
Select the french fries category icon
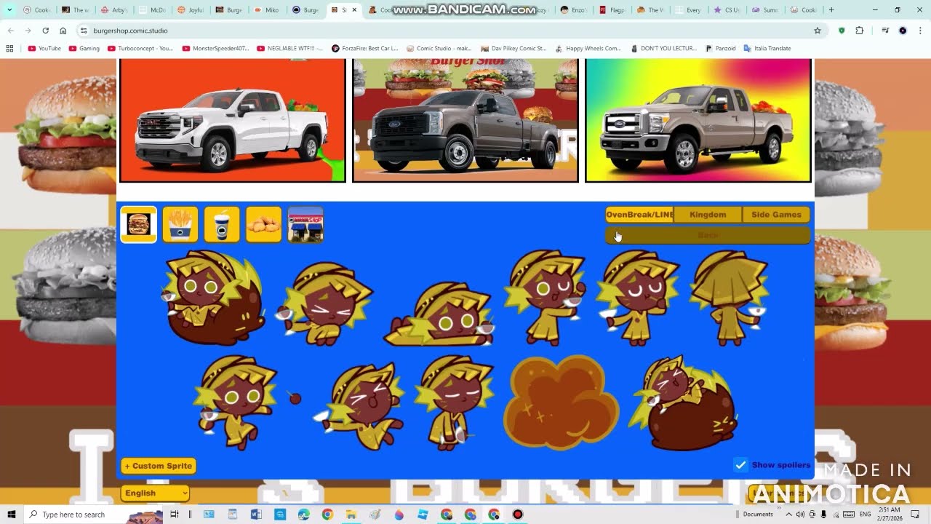180,224
